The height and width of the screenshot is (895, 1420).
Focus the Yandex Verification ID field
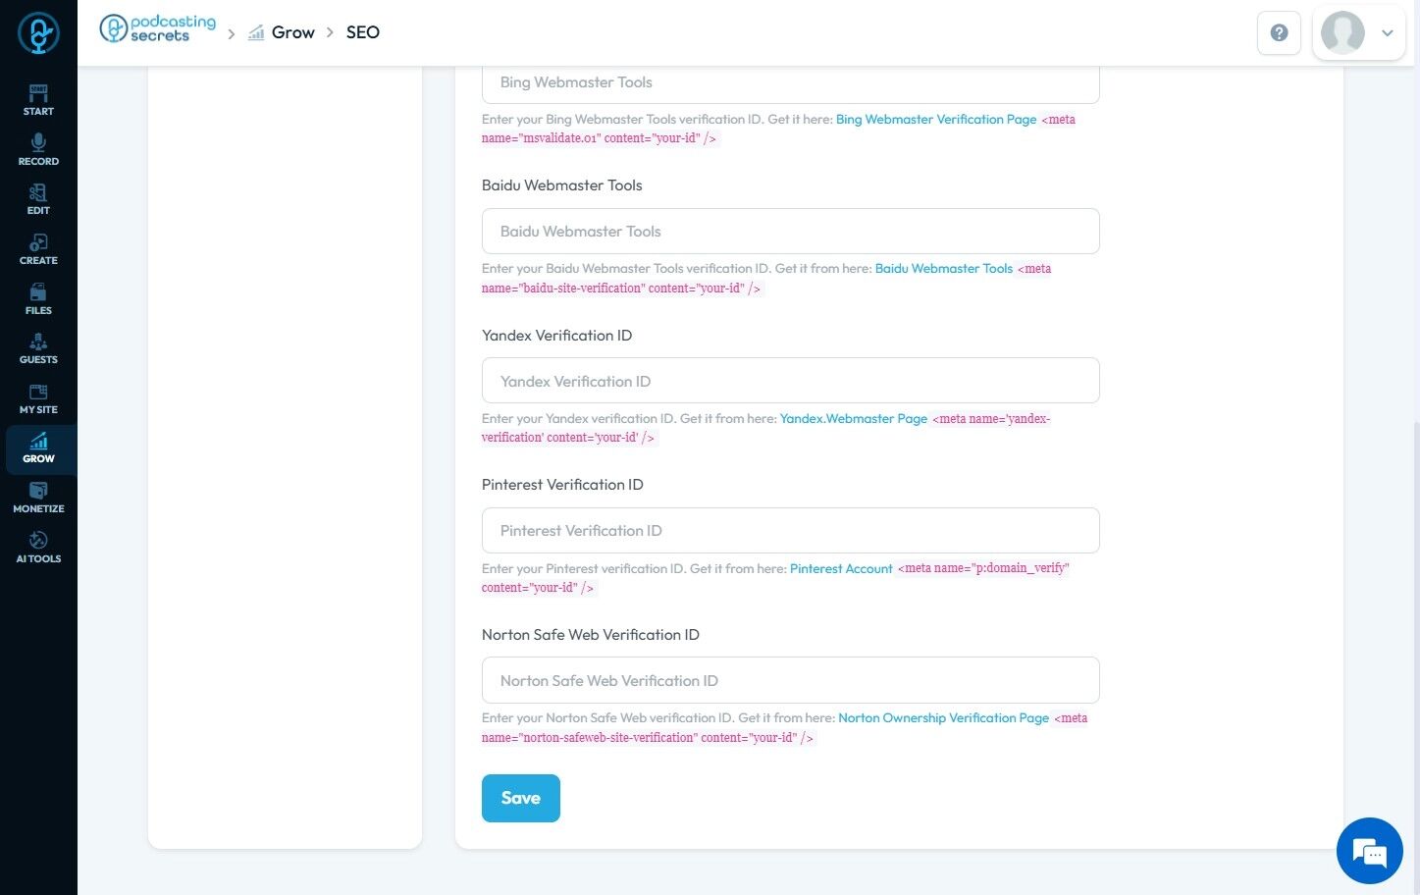point(791,381)
